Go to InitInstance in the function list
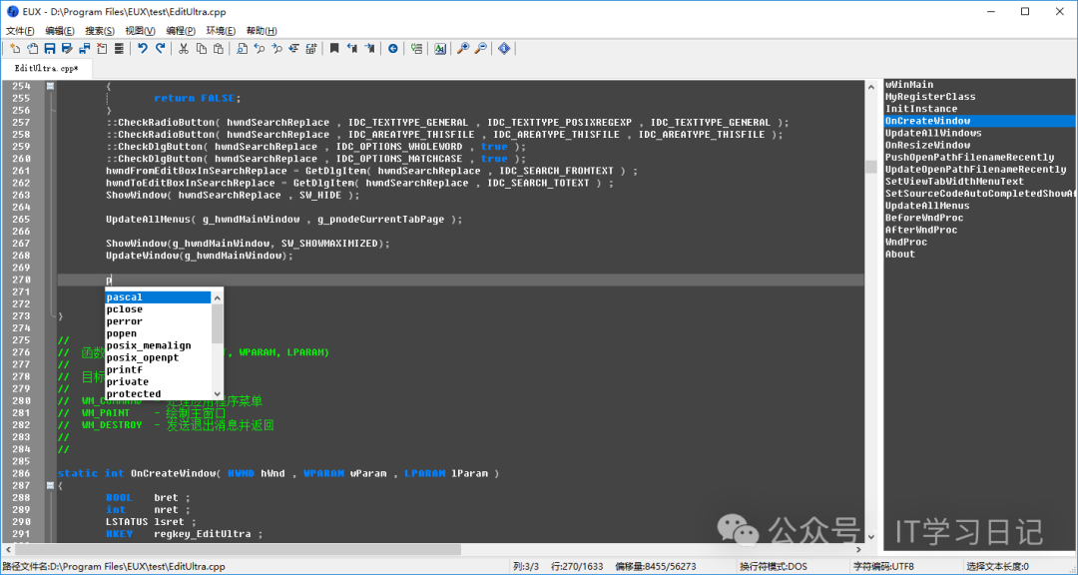The image size is (1078, 575). click(920, 109)
